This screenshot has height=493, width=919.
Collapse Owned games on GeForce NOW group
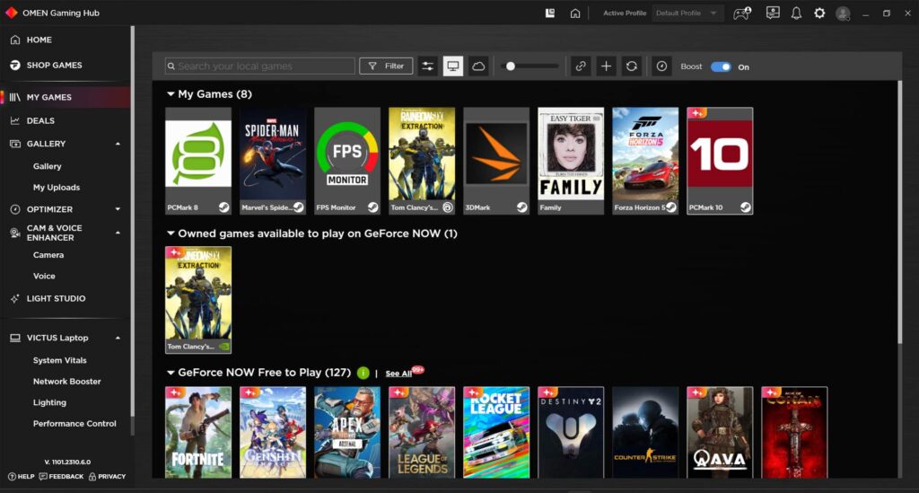[171, 233]
